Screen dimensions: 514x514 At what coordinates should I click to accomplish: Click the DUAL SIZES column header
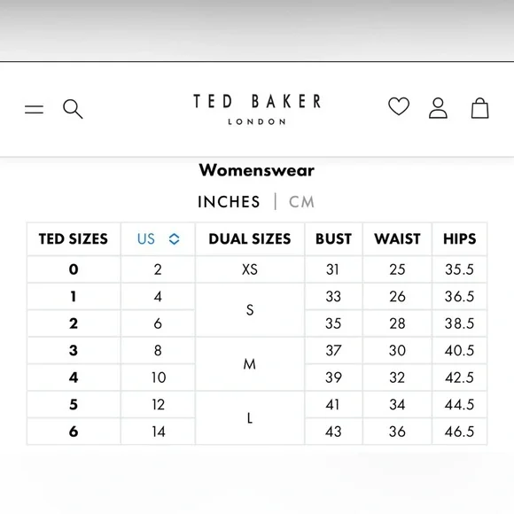point(250,238)
